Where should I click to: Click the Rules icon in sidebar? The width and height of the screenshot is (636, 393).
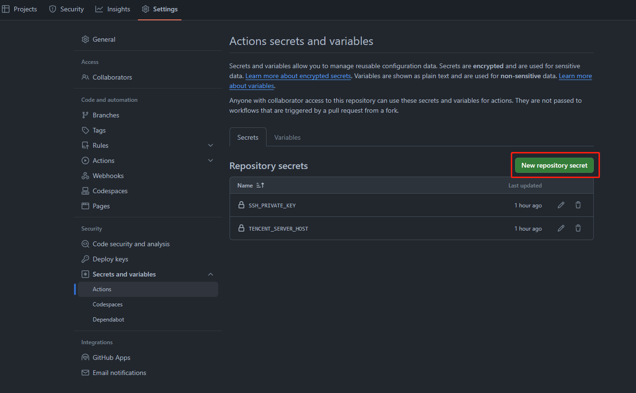tap(85, 145)
